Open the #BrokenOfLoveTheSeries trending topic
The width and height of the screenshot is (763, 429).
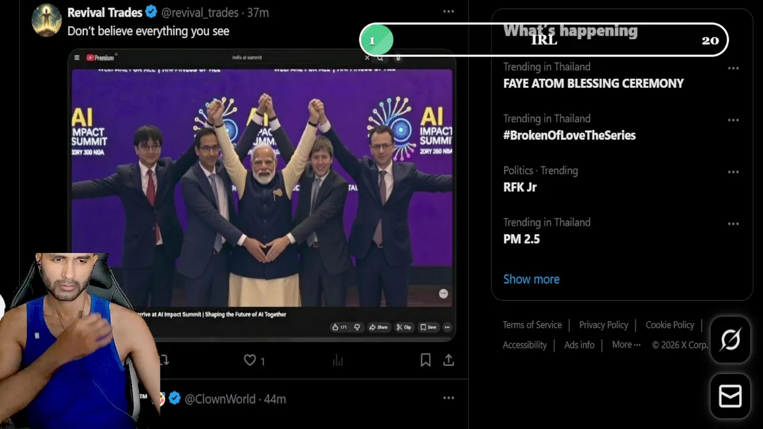[x=569, y=135]
